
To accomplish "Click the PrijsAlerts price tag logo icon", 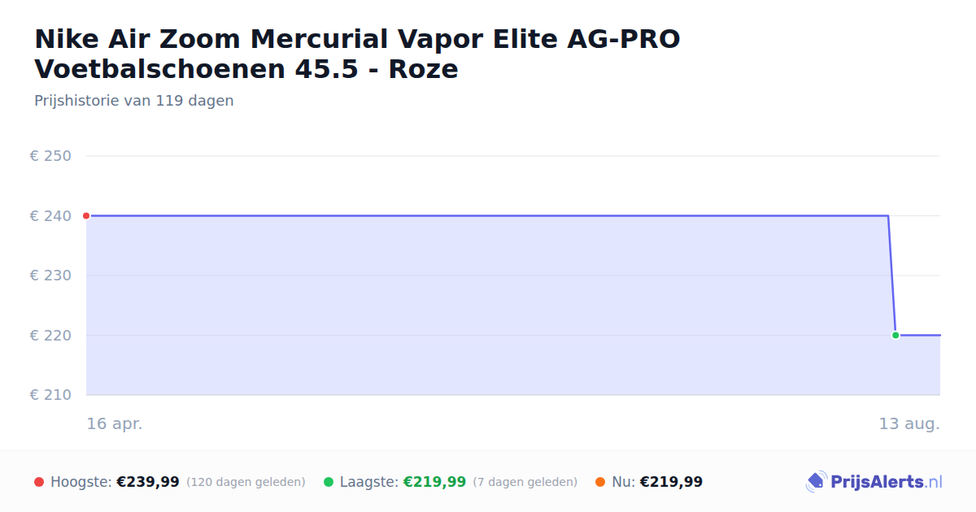I will pyautogui.click(x=816, y=482).
